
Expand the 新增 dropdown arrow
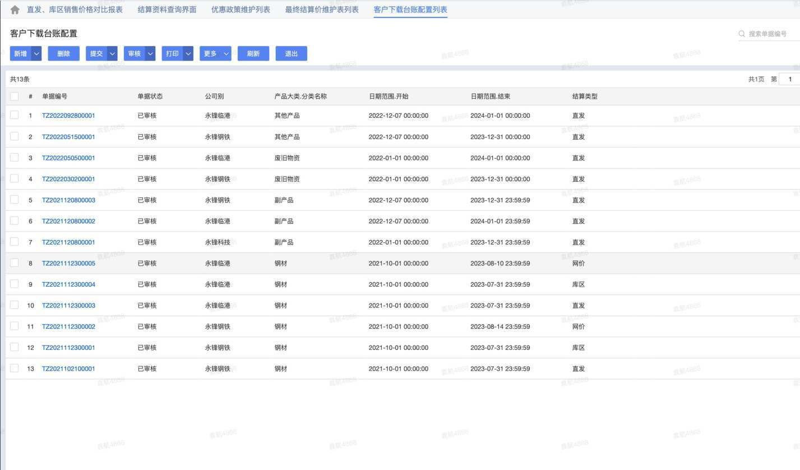tap(36, 54)
